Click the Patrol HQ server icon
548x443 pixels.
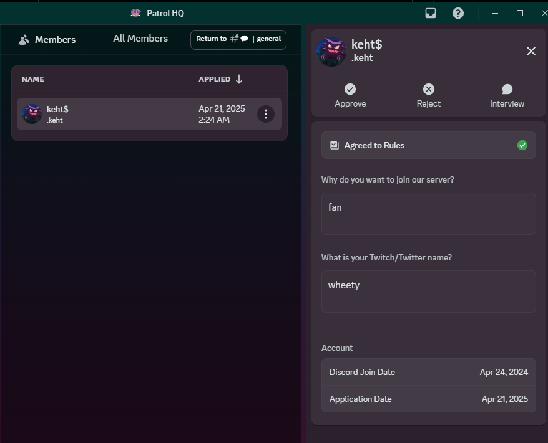[135, 13]
